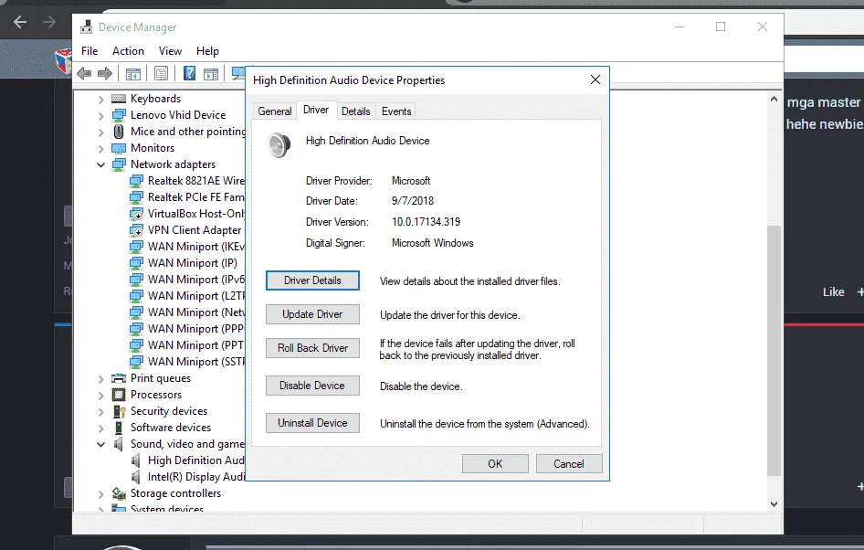Collapse Sound, video and game controllers
Image resolution: width=864 pixels, height=550 pixels.
100,444
